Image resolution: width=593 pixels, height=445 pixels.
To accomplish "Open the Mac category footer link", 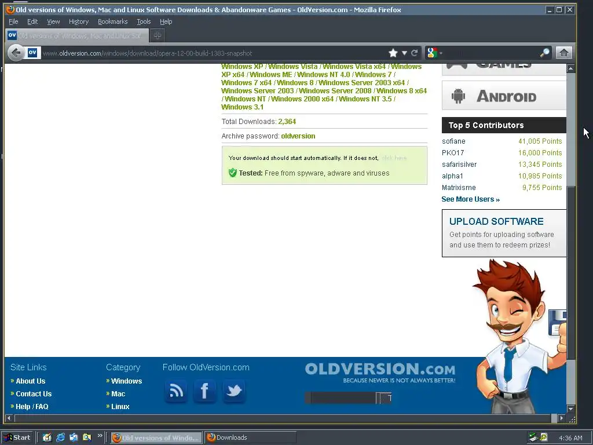I will pos(118,394).
